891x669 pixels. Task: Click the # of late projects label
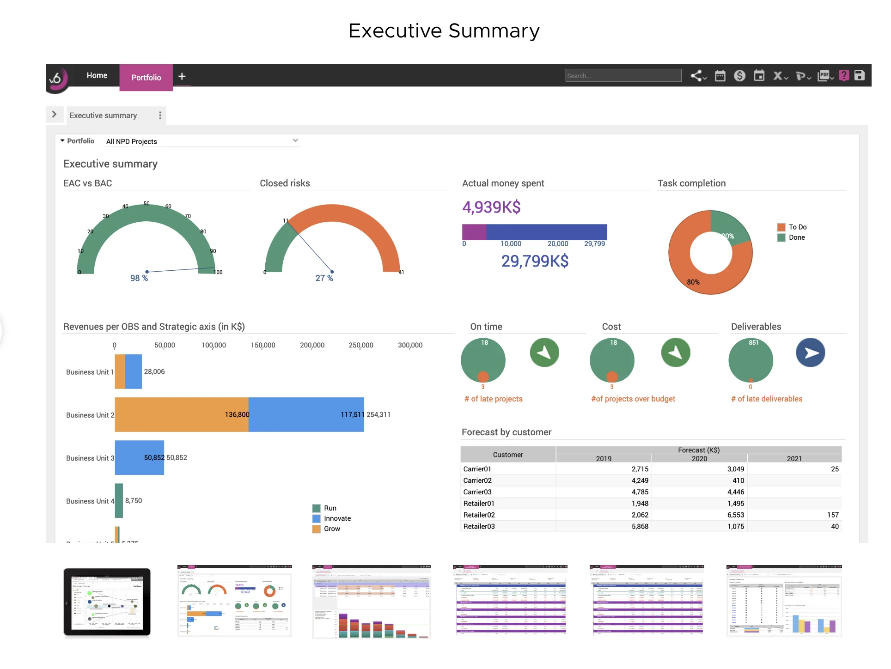click(x=494, y=399)
